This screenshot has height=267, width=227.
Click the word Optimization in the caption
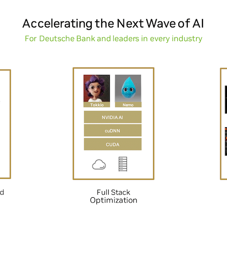point(113,200)
